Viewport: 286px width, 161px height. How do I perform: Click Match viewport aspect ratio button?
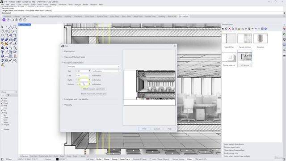pos(94,89)
